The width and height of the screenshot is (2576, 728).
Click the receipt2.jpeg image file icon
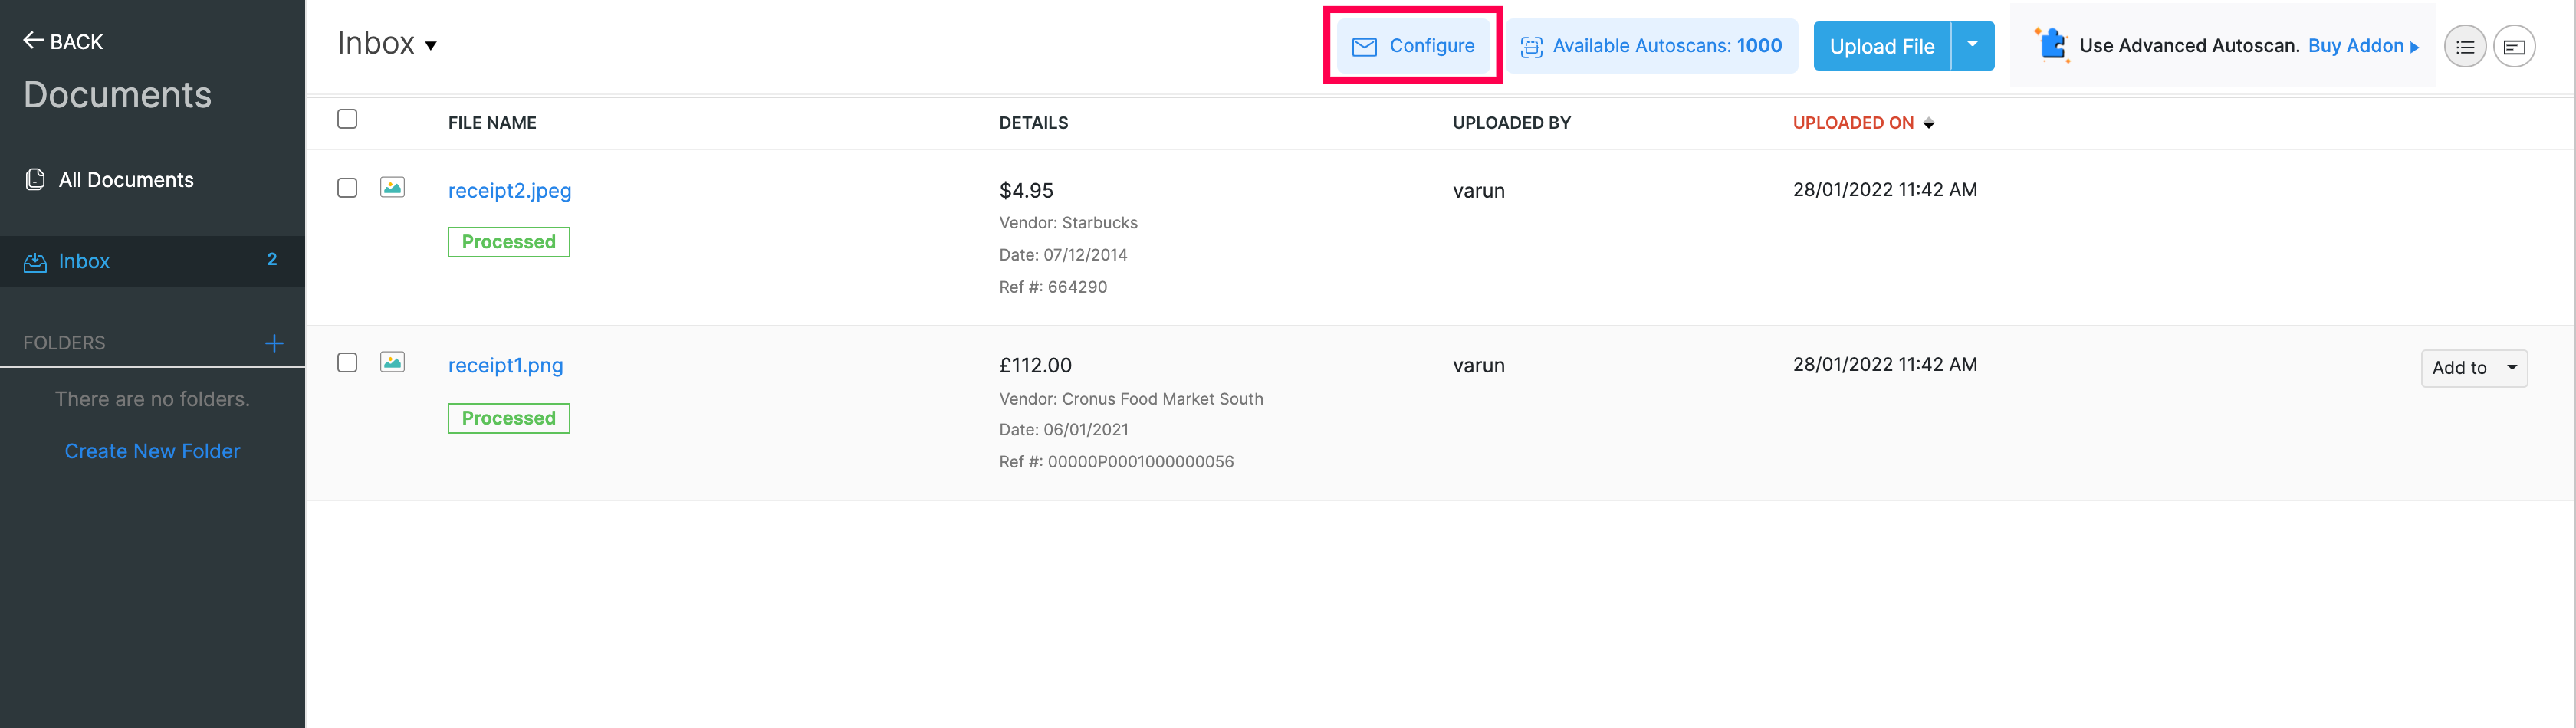tap(392, 188)
